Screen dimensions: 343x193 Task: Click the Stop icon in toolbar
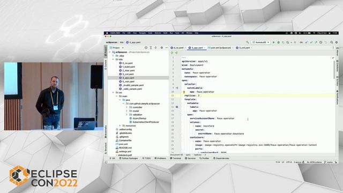pos(295,42)
